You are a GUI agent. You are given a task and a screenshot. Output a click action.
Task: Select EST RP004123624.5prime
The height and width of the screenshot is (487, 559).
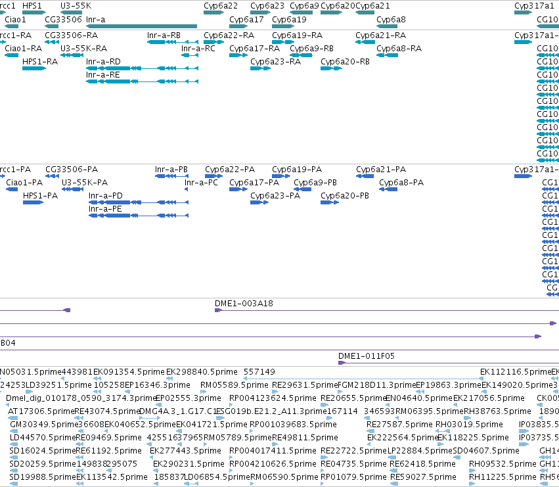click(x=231, y=405)
